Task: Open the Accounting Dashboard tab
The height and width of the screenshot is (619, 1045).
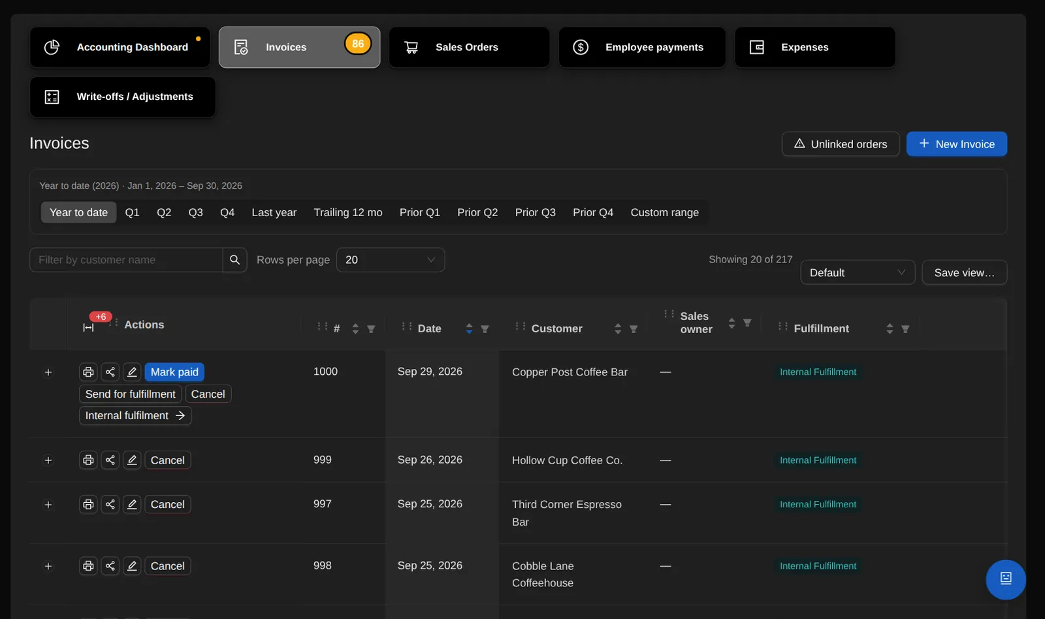Action: click(120, 47)
